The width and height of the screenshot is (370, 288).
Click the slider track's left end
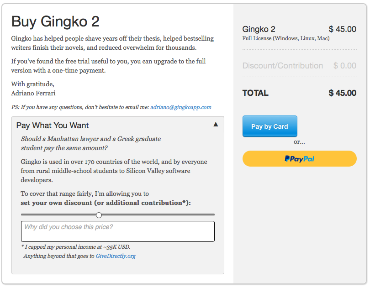[22, 215]
